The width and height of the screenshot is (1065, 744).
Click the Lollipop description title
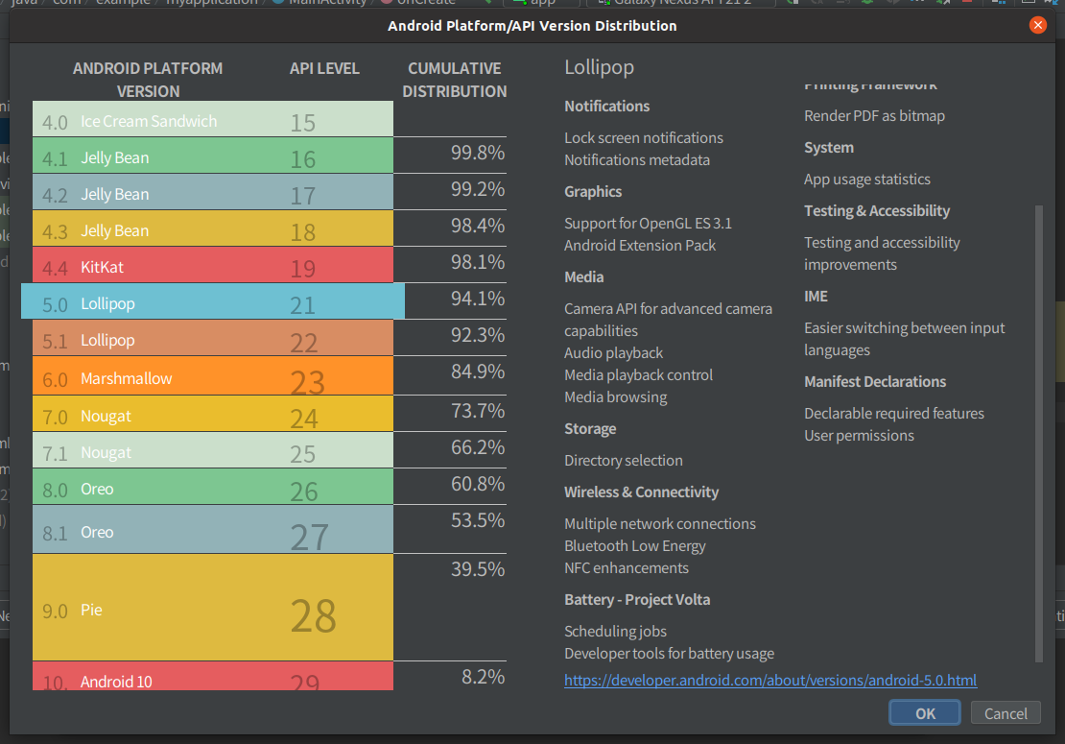click(599, 67)
